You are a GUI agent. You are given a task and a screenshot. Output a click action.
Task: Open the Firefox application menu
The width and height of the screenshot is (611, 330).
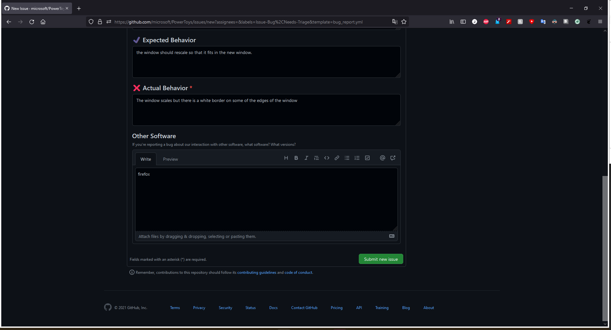[600, 22]
